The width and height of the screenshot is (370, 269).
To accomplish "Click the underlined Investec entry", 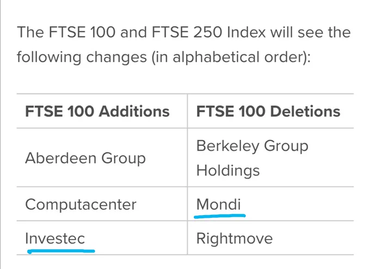I will tap(55, 239).
